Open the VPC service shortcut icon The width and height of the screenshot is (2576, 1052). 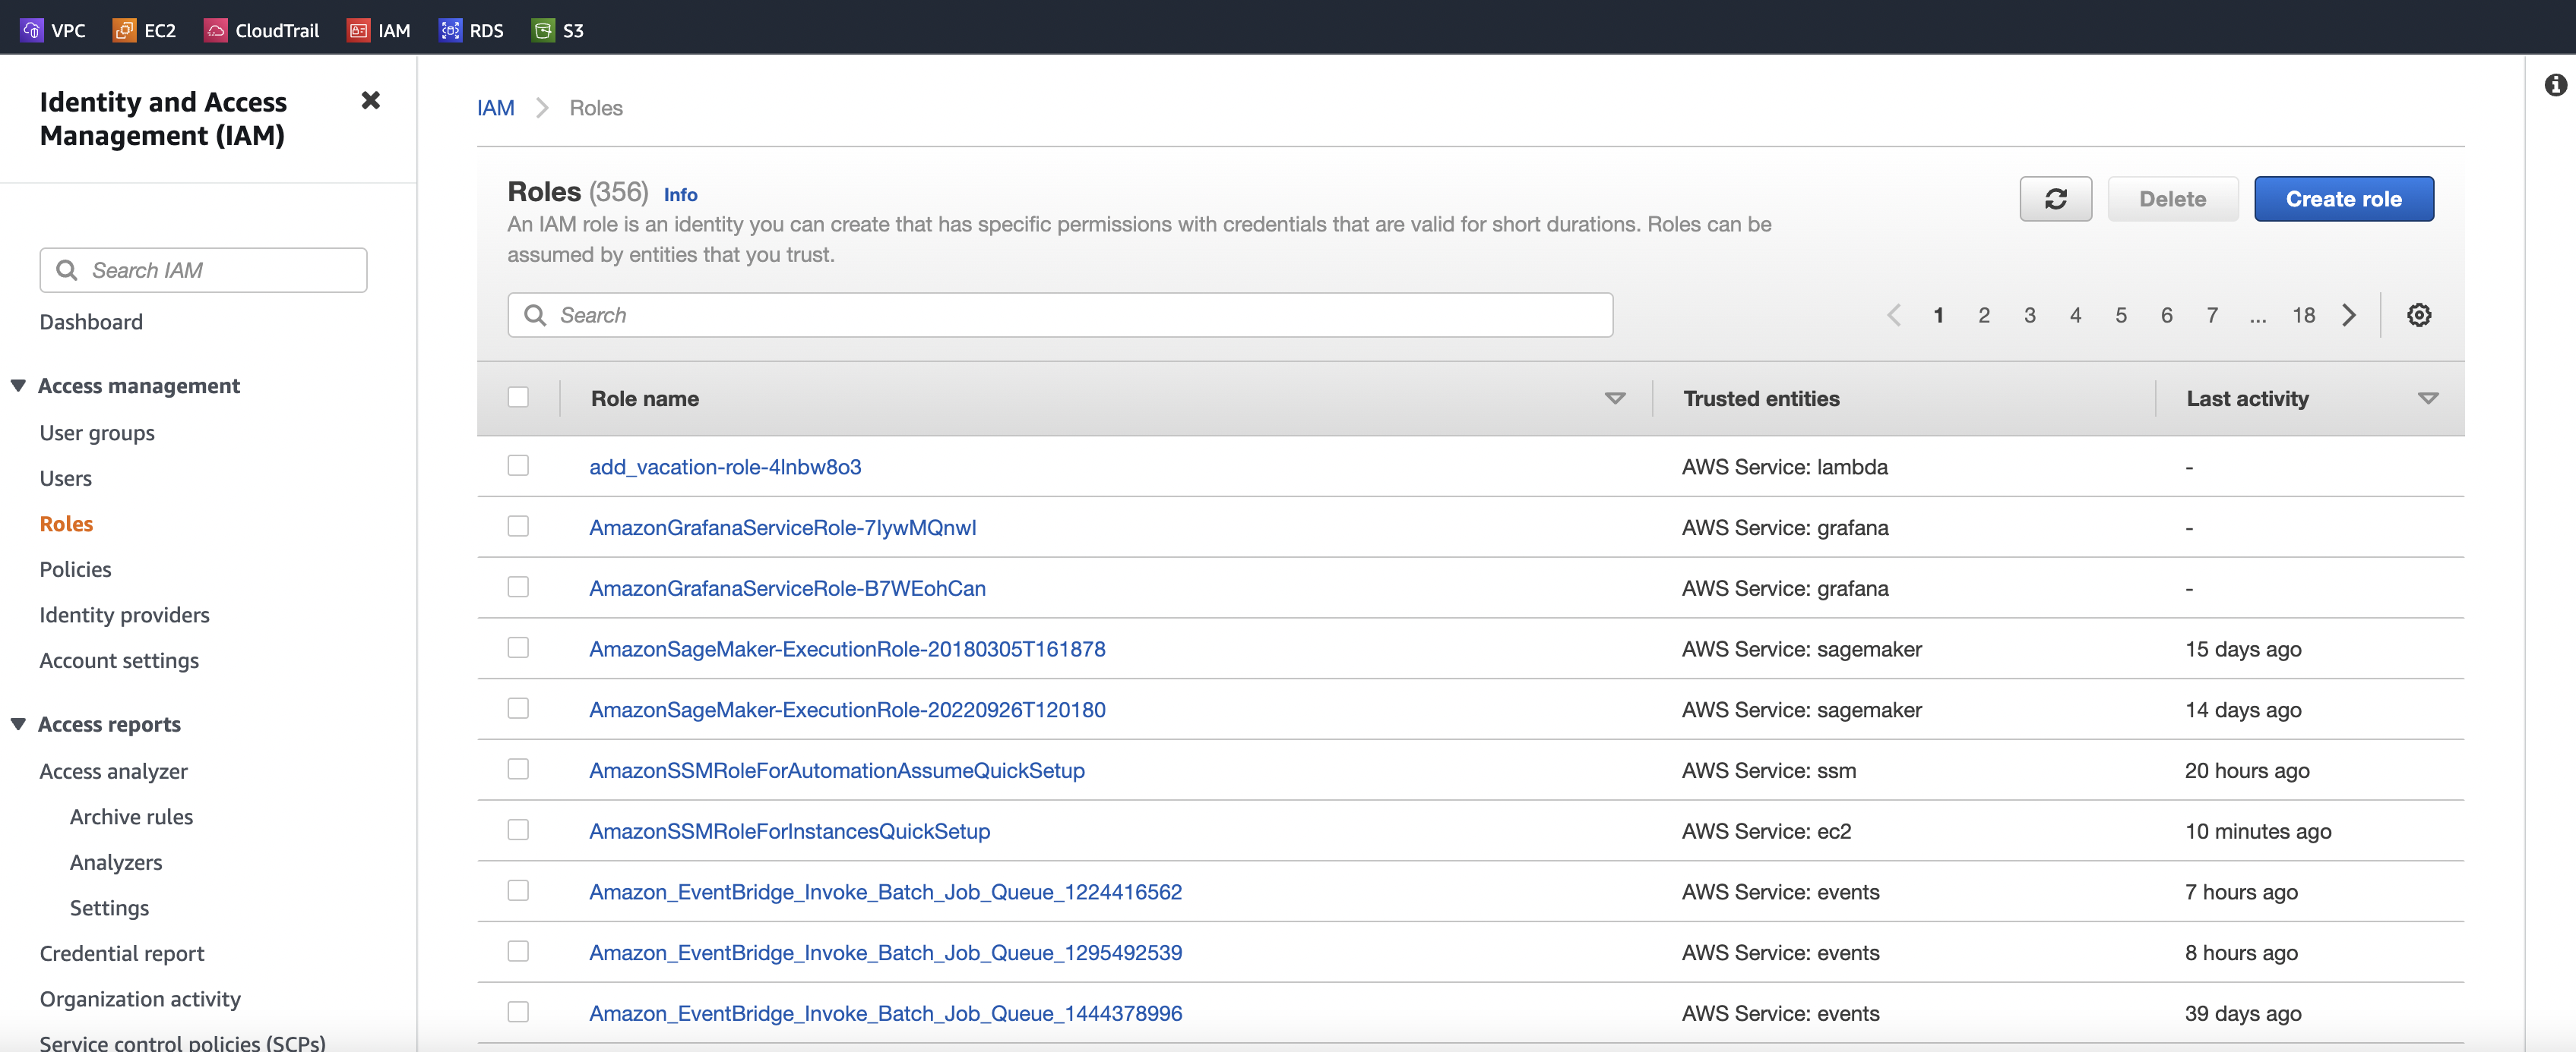(31, 30)
